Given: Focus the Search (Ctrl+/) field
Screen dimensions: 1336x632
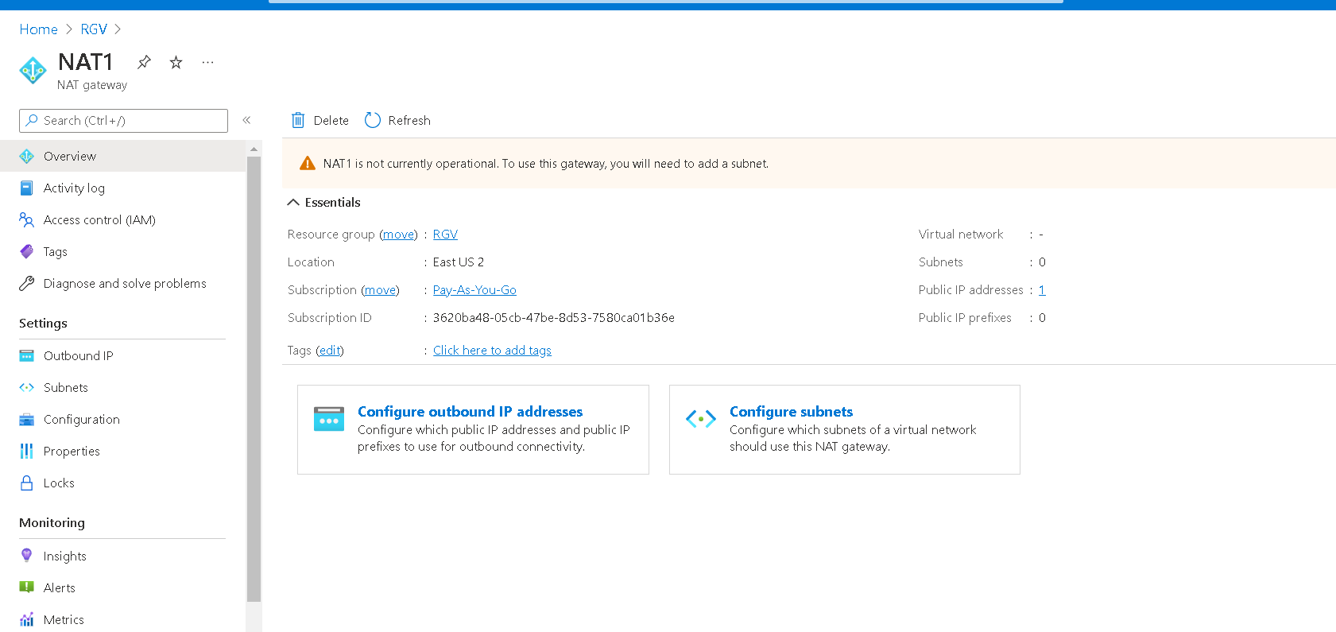Looking at the screenshot, I should point(123,121).
